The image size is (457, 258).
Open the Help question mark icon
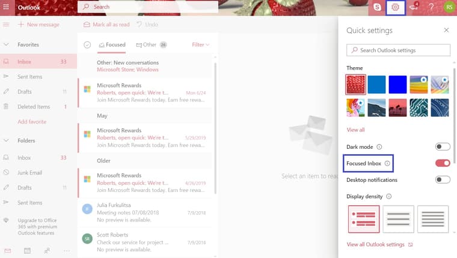[x=431, y=7]
